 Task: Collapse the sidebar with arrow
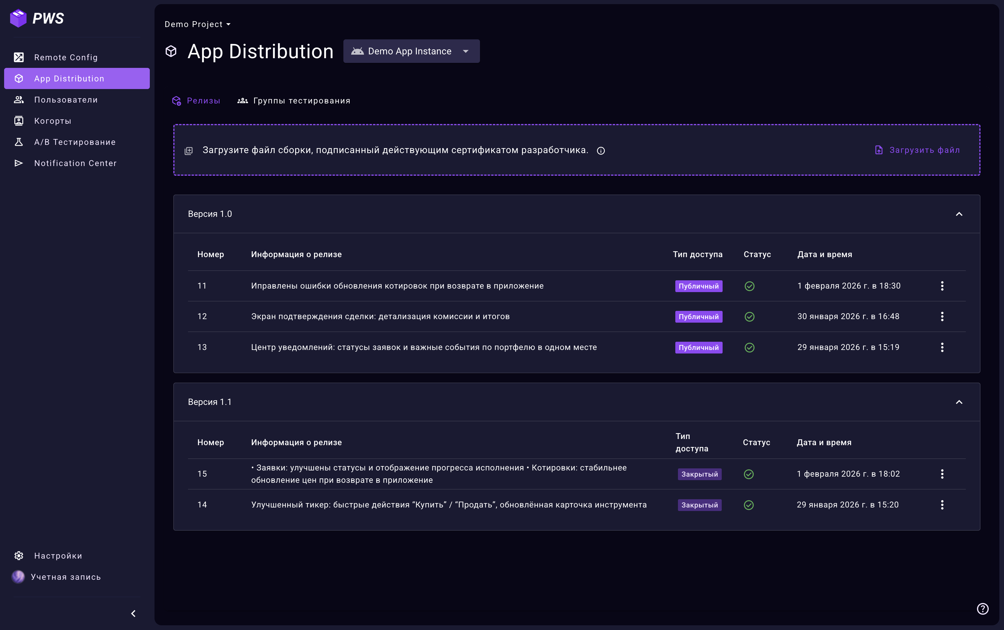click(x=133, y=613)
